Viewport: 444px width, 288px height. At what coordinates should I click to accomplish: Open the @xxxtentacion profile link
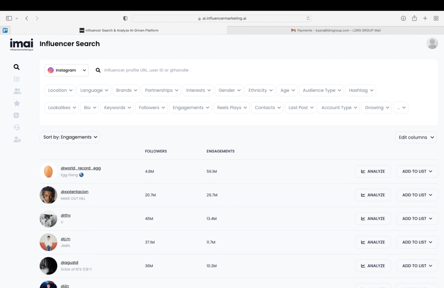pos(75,191)
